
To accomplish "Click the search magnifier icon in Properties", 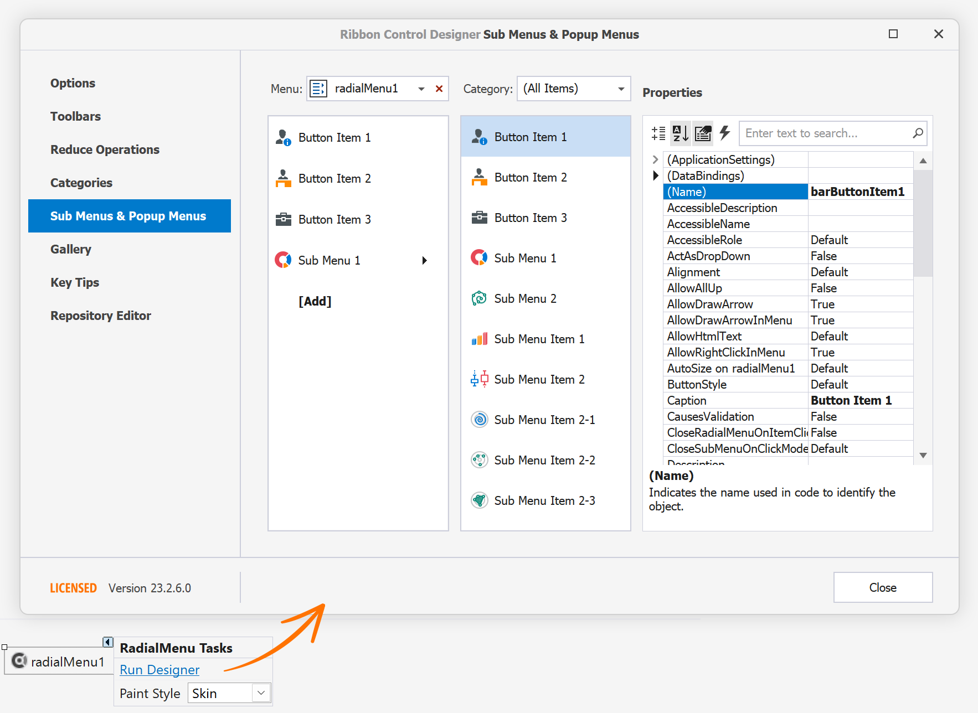I will tap(918, 133).
